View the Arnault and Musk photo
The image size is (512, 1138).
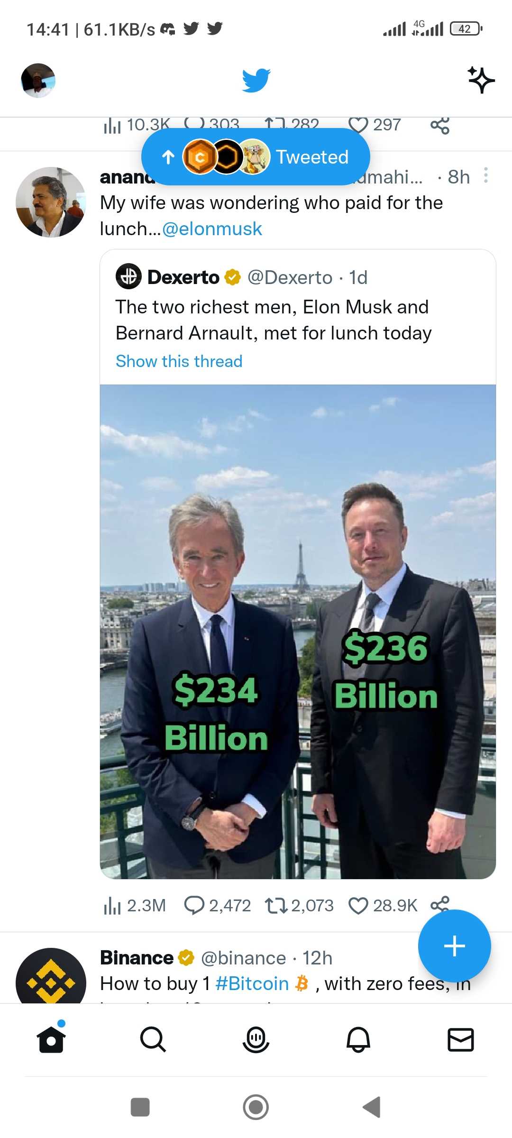tap(298, 632)
